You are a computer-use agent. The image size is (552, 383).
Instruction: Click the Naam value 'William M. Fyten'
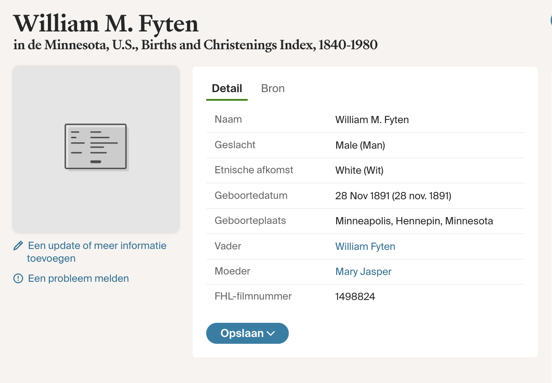point(372,120)
